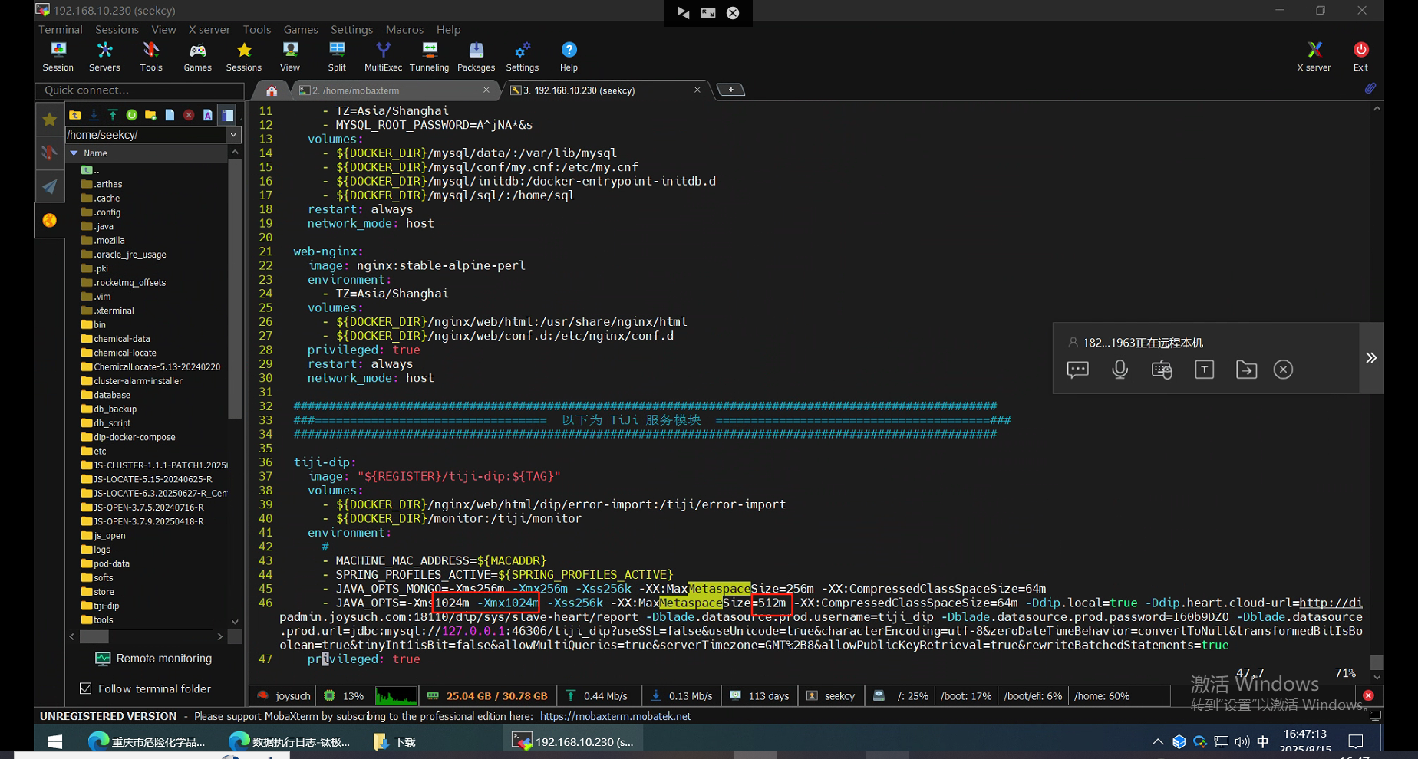
Task: Click Remote monitoring button
Action: pyautogui.click(x=153, y=659)
